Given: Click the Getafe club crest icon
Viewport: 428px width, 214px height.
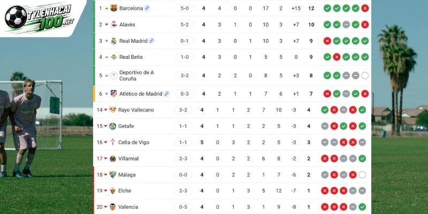Looking at the screenshot, I should [113, 126].
